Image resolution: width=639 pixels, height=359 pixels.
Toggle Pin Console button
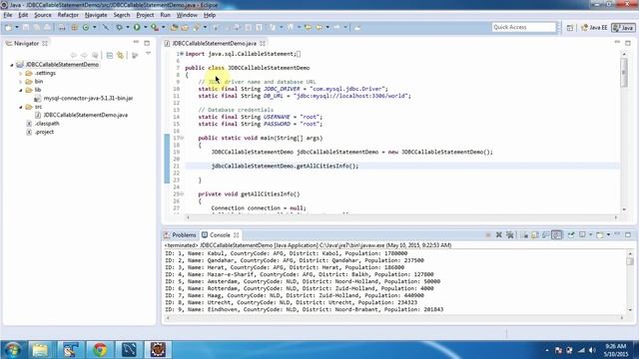571,235
